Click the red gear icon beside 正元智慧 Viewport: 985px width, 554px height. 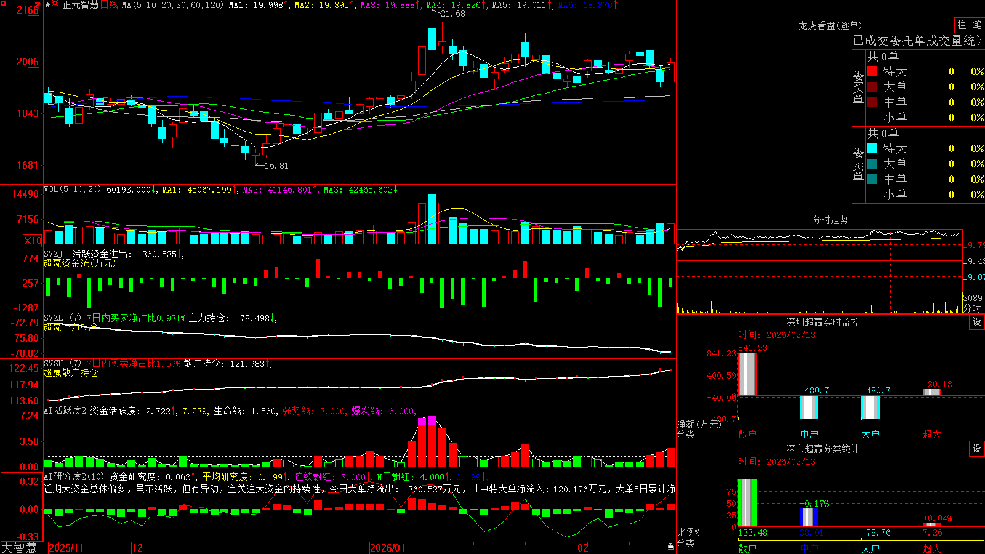pyautogui.click(x=56, y=4)
